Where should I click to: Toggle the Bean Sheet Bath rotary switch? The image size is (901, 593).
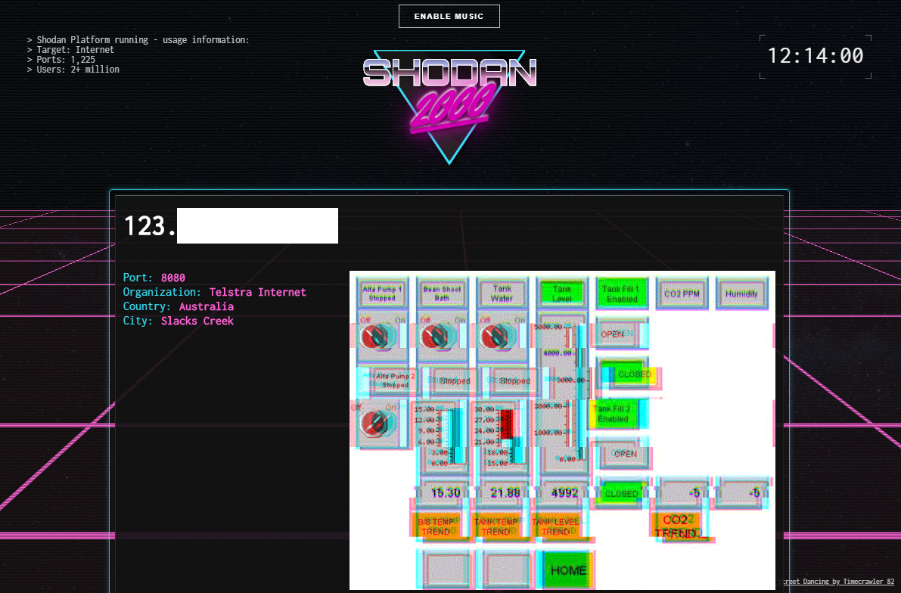tap(438, 337)
